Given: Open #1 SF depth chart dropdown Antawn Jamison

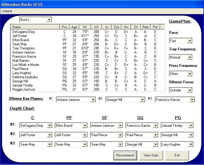Looking at the screenshot, I should 107,126.
